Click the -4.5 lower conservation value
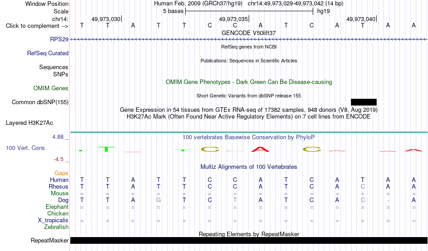Image resolution: width=428 pixels, height=251 pixels. 59,159
